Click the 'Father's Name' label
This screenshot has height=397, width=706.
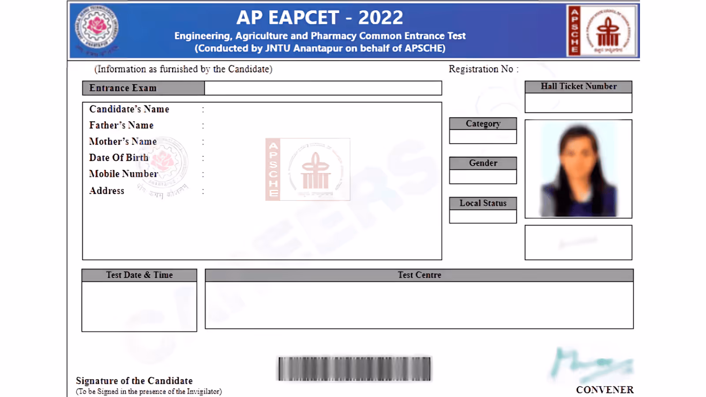(121, 125)
